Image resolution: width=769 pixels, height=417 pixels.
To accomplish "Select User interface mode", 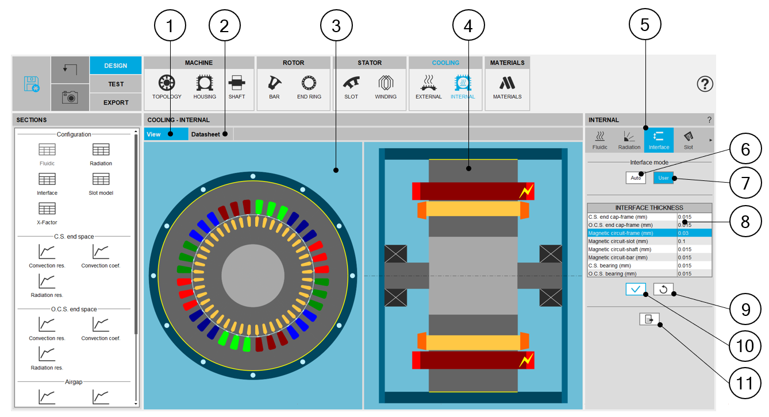I will tap(663, 178).
